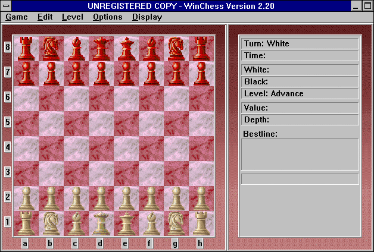Select the red knight on g8
The image size is (374, 252).
coord(176,49)
